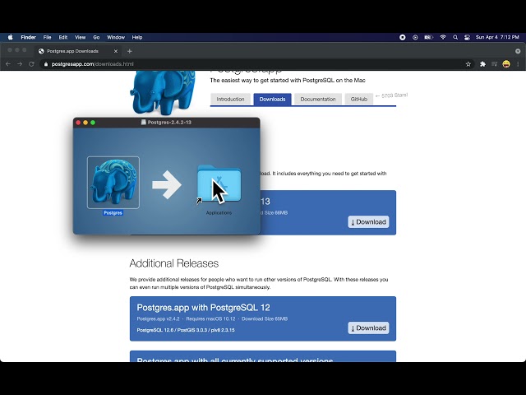This screenshot has height=395, width=526.
Task: Open the Downloads tab on the page
Action: (272, 99)
